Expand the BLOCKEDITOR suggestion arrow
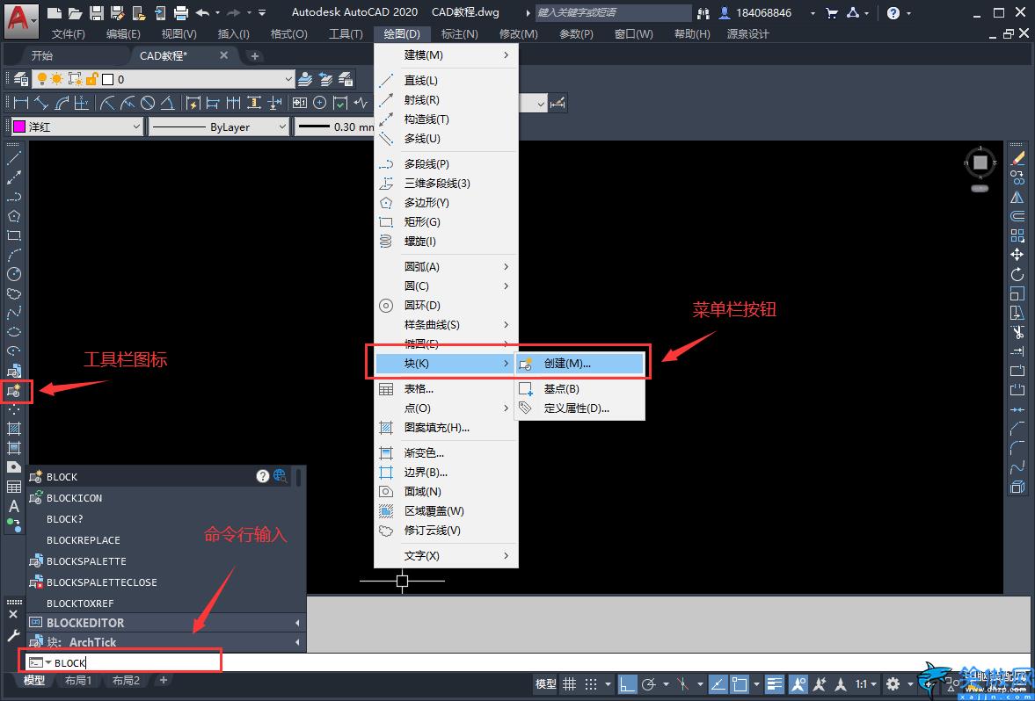 point(297,623)
